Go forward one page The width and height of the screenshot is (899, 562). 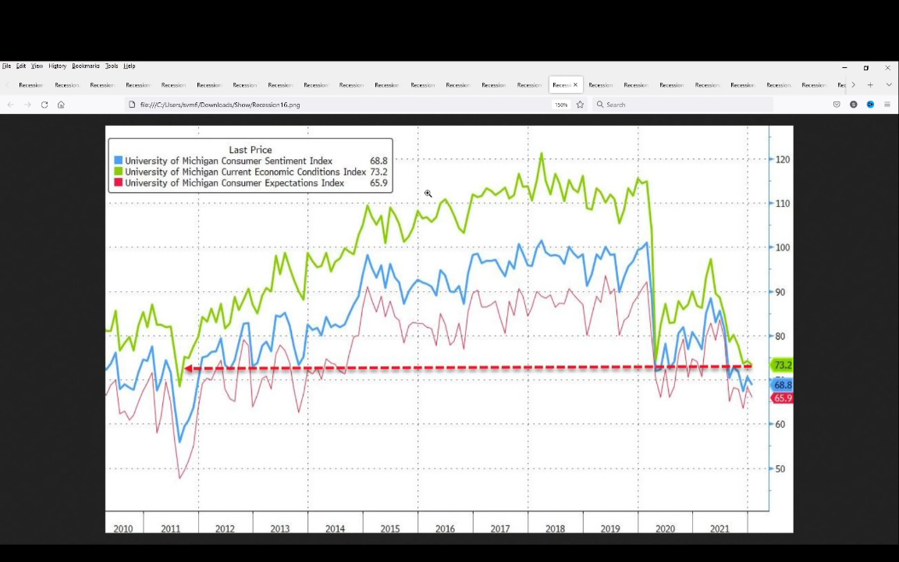pyautogui.click(x=27, y=105)
